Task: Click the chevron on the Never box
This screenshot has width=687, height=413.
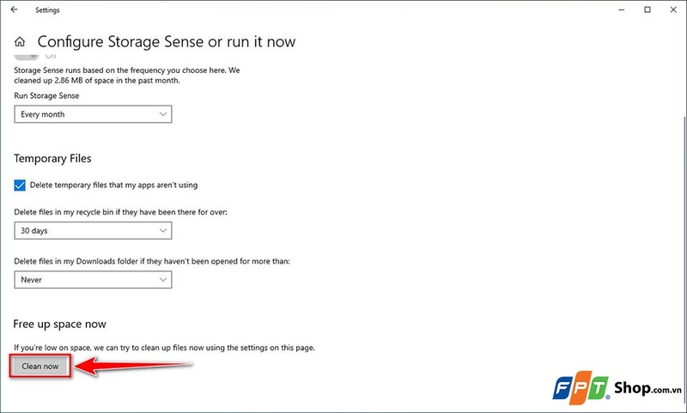Action: (163, 280)
